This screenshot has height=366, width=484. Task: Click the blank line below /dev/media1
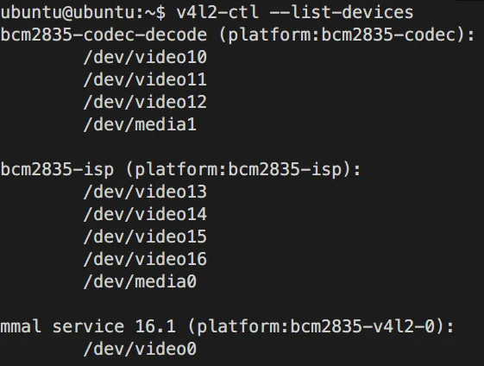(x=242, y=147)
